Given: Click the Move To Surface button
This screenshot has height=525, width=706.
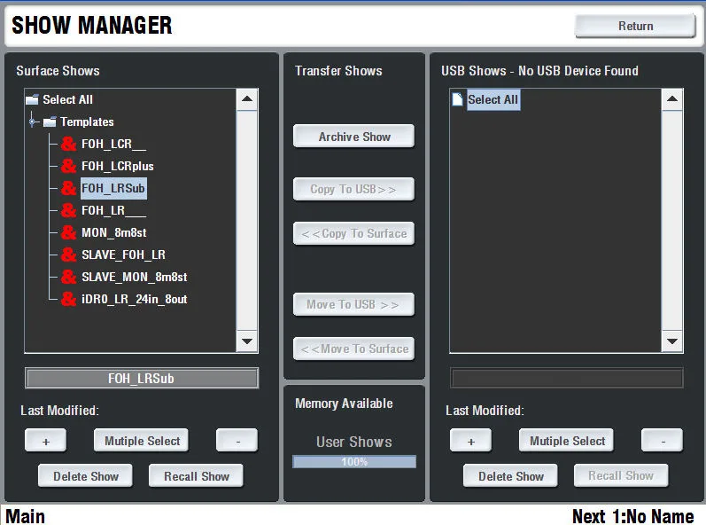Looking at the screenshot, I should click(x=354, y=349).
